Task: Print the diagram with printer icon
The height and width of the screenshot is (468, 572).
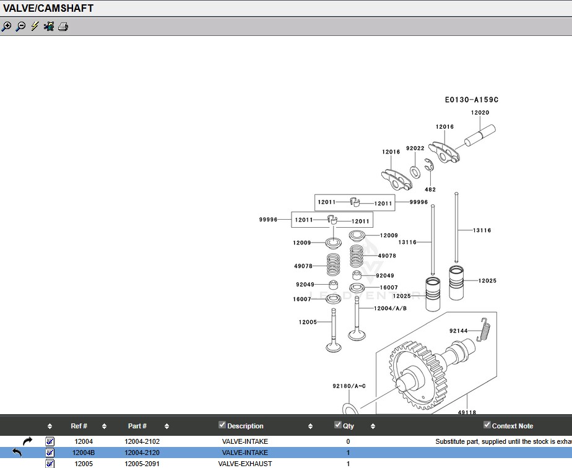Action: click(63, 27)
